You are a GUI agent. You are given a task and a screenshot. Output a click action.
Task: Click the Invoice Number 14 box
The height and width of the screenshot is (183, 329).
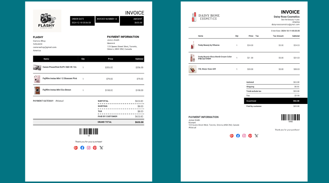coord(107,19)
